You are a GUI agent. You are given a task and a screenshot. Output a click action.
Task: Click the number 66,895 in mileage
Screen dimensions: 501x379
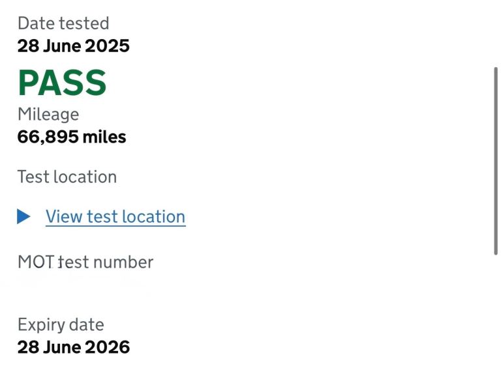point(50,137)
